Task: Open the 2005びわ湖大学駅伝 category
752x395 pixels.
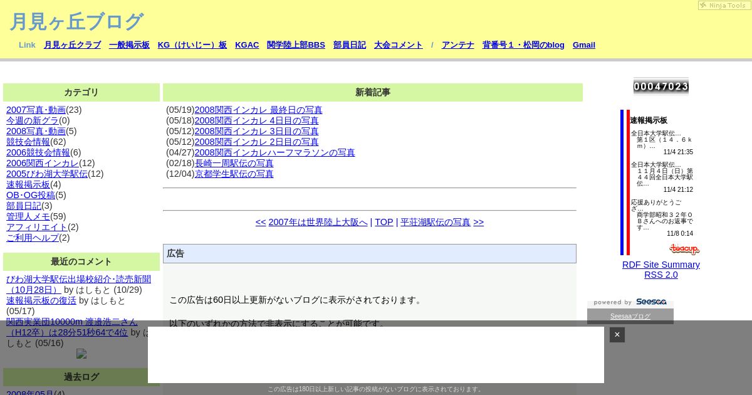Action: tap(47, 174)
